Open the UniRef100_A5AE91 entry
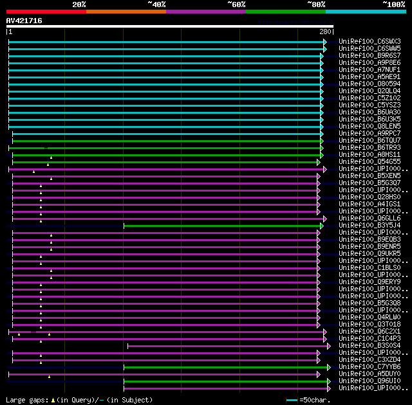 [370, 77]
